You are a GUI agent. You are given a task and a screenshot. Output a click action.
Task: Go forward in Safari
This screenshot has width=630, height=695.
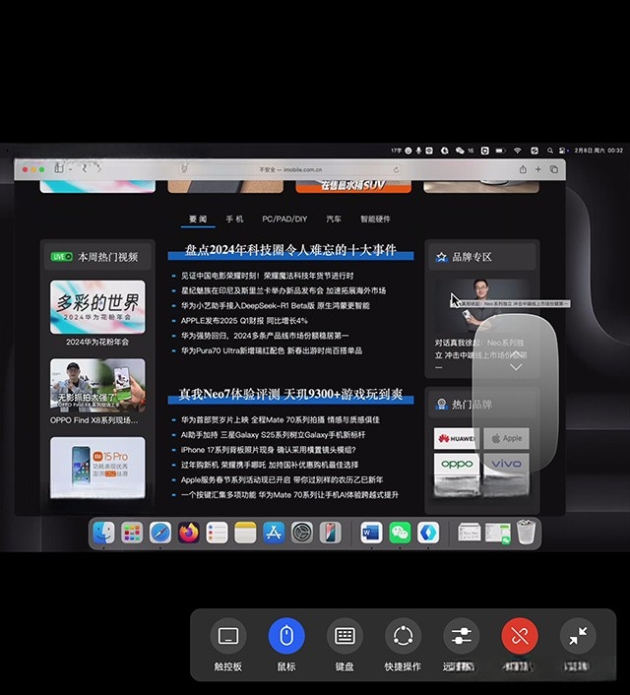98,169
